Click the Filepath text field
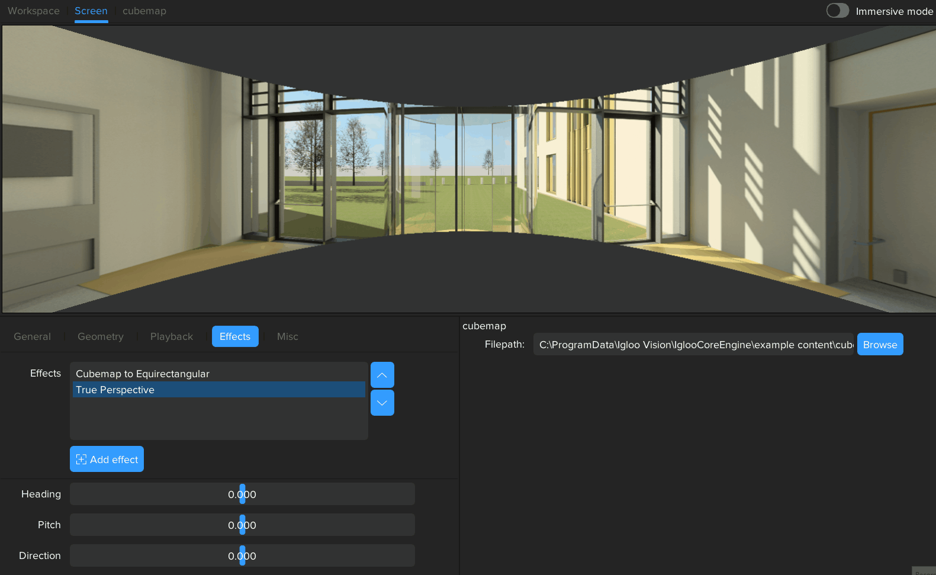 click(693, 345)
